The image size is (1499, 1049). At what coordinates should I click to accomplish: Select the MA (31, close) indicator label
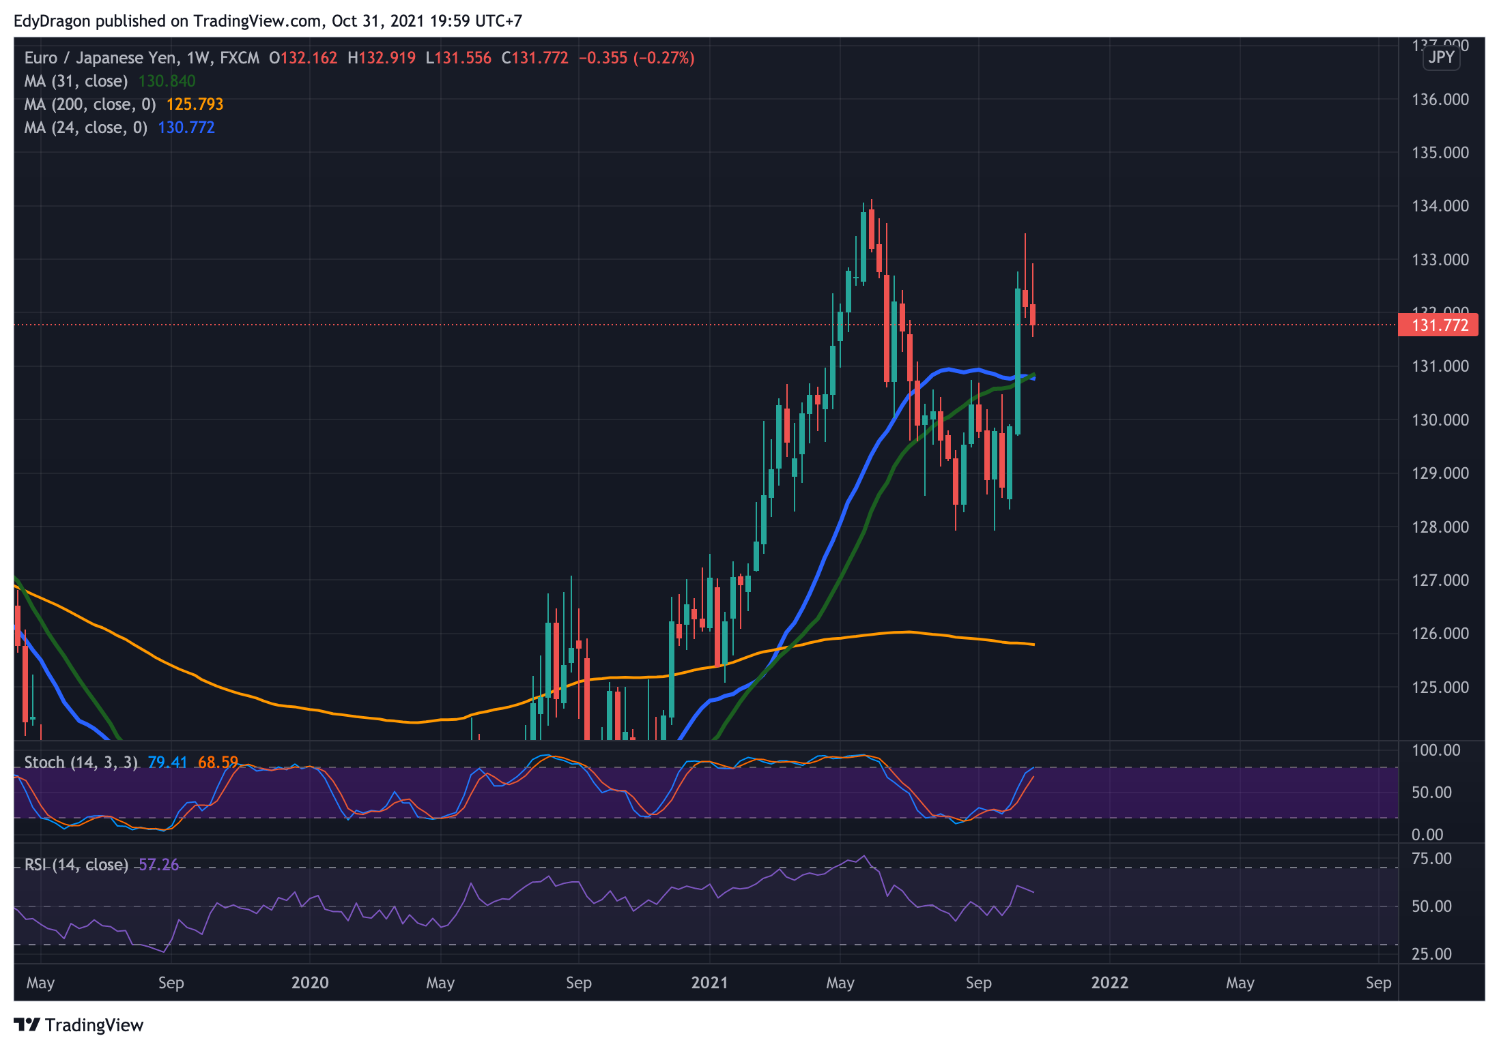click(x=76, y=81)
